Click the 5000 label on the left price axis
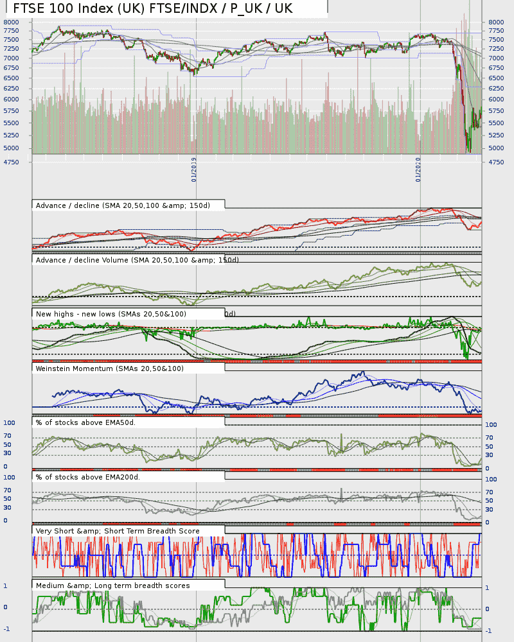 coord(11,148)
